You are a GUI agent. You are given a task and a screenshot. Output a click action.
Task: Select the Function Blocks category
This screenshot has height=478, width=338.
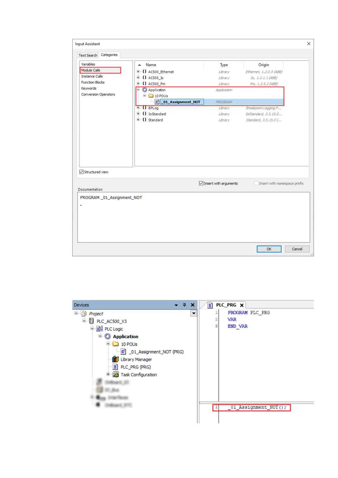pyautogui.click(x=93, y=82)
